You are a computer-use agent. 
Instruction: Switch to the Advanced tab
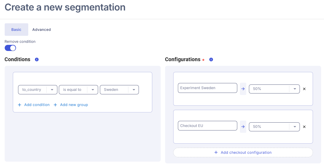click(x=41, y=30)
